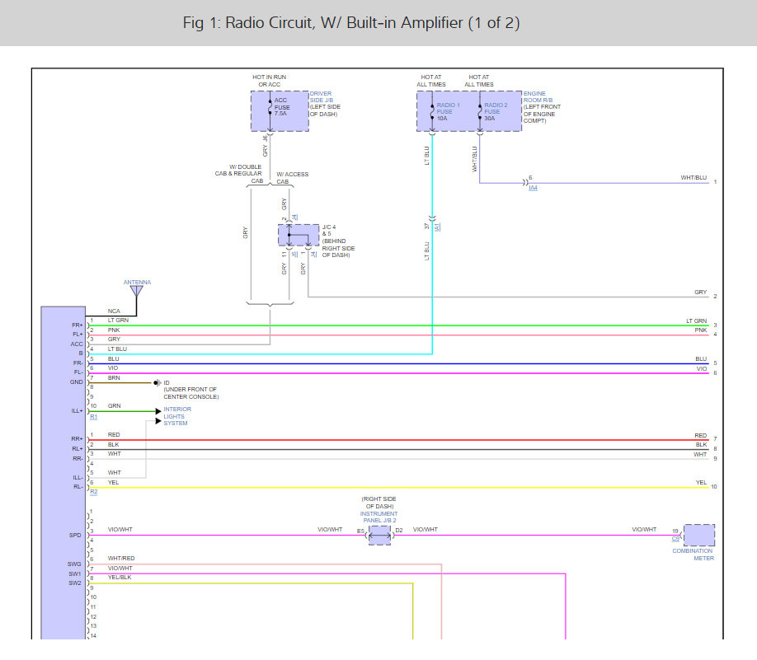Click the 'E5' terminal label

tap(360, 531)
